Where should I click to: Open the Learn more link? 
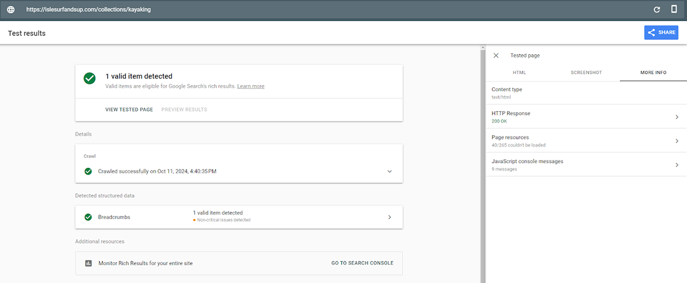(251, 86)
